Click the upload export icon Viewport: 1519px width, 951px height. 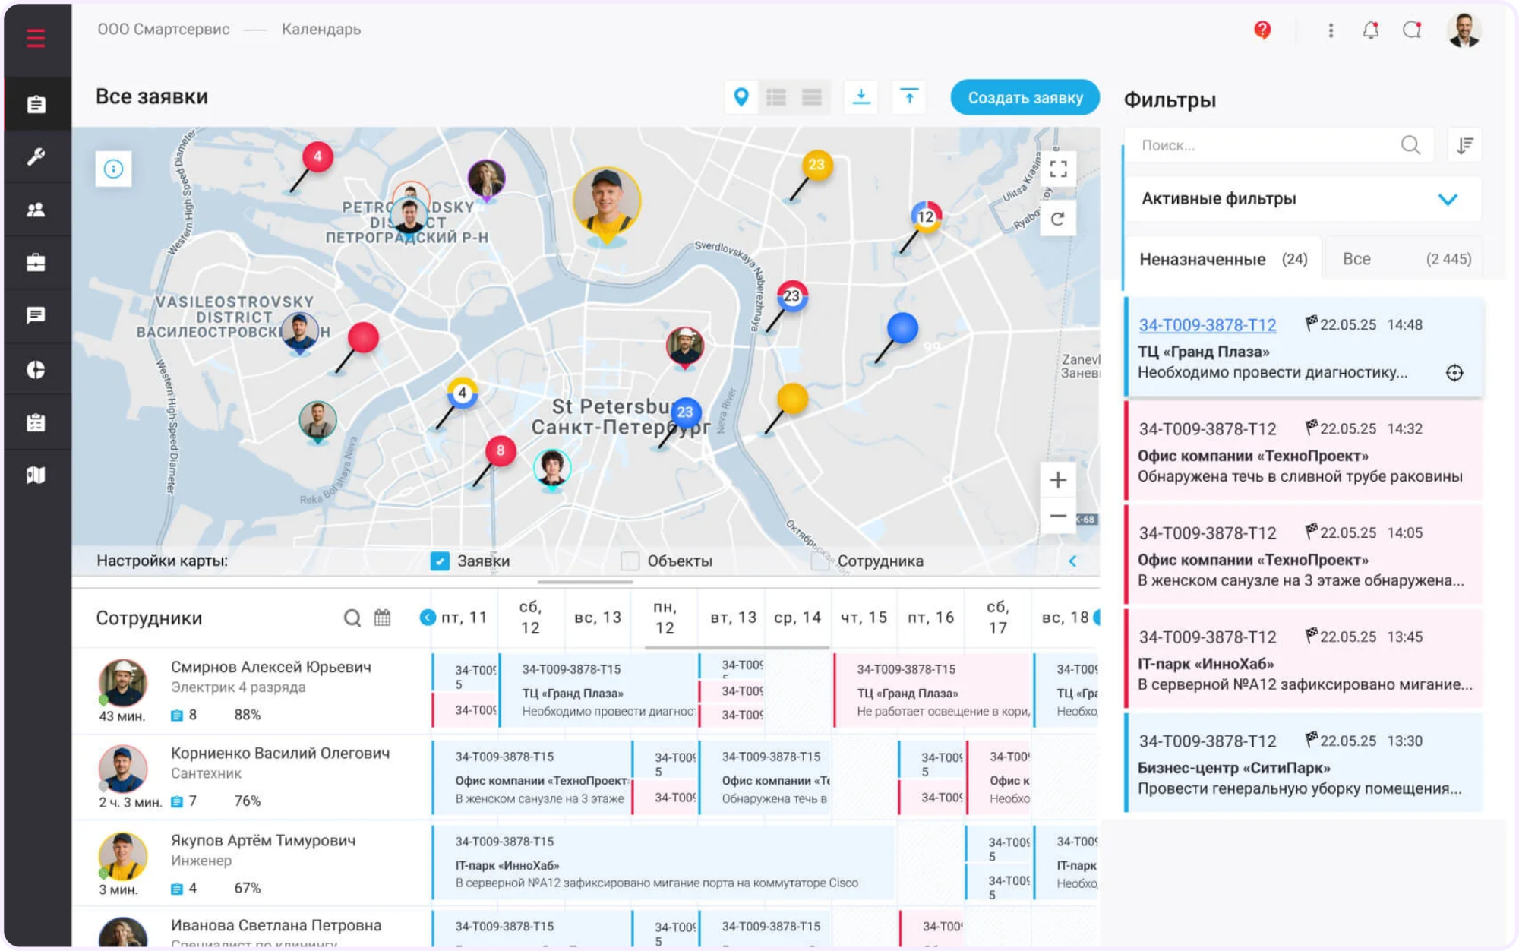(x=909, y=97)
